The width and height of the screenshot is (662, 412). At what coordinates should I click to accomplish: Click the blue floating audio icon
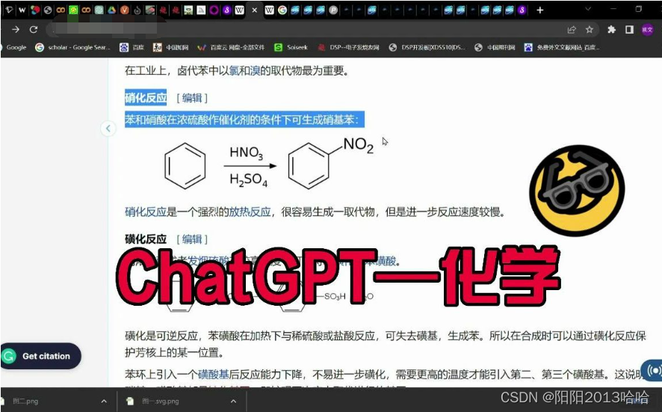point(653,371)
